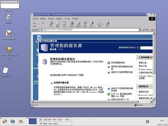Switch to the Wine taskbar entry
Viewport: 168px width, 126px height.
point(56,124)
